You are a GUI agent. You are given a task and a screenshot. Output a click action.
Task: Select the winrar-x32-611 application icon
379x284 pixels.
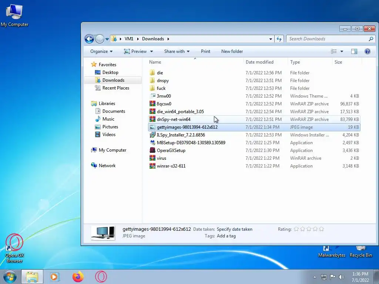[152, 166]
